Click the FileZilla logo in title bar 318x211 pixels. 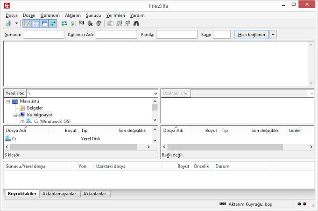pos(7,6)
